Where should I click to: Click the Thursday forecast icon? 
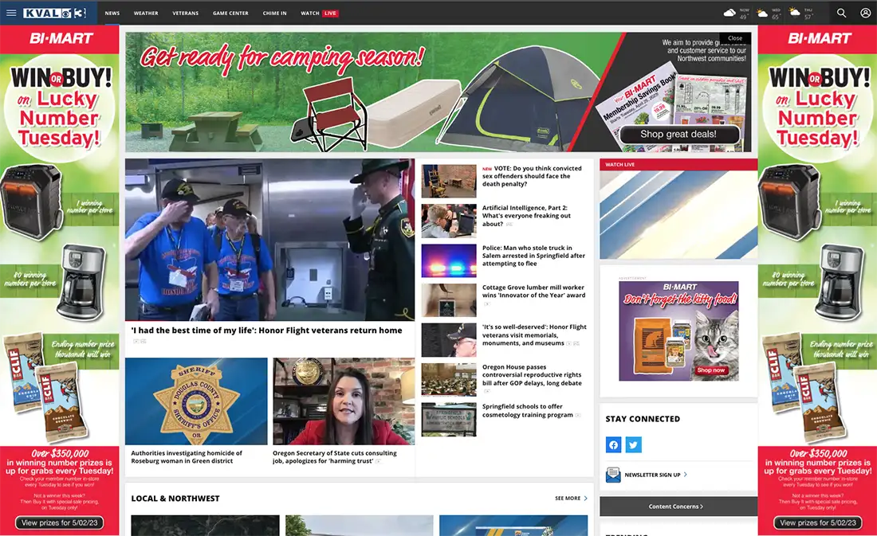click(794, 12)
